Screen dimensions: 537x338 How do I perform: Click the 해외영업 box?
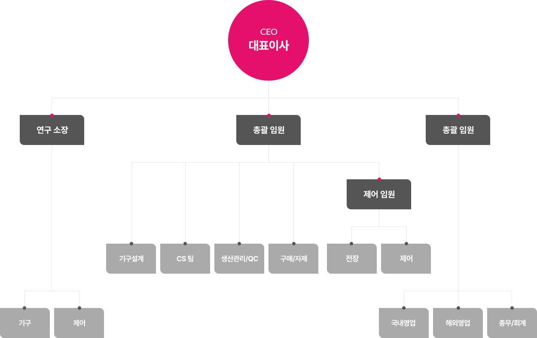click(458, 323)
